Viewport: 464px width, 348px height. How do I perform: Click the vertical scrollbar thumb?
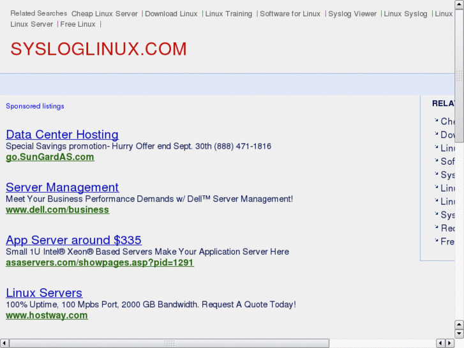click(x=460, y=76)
